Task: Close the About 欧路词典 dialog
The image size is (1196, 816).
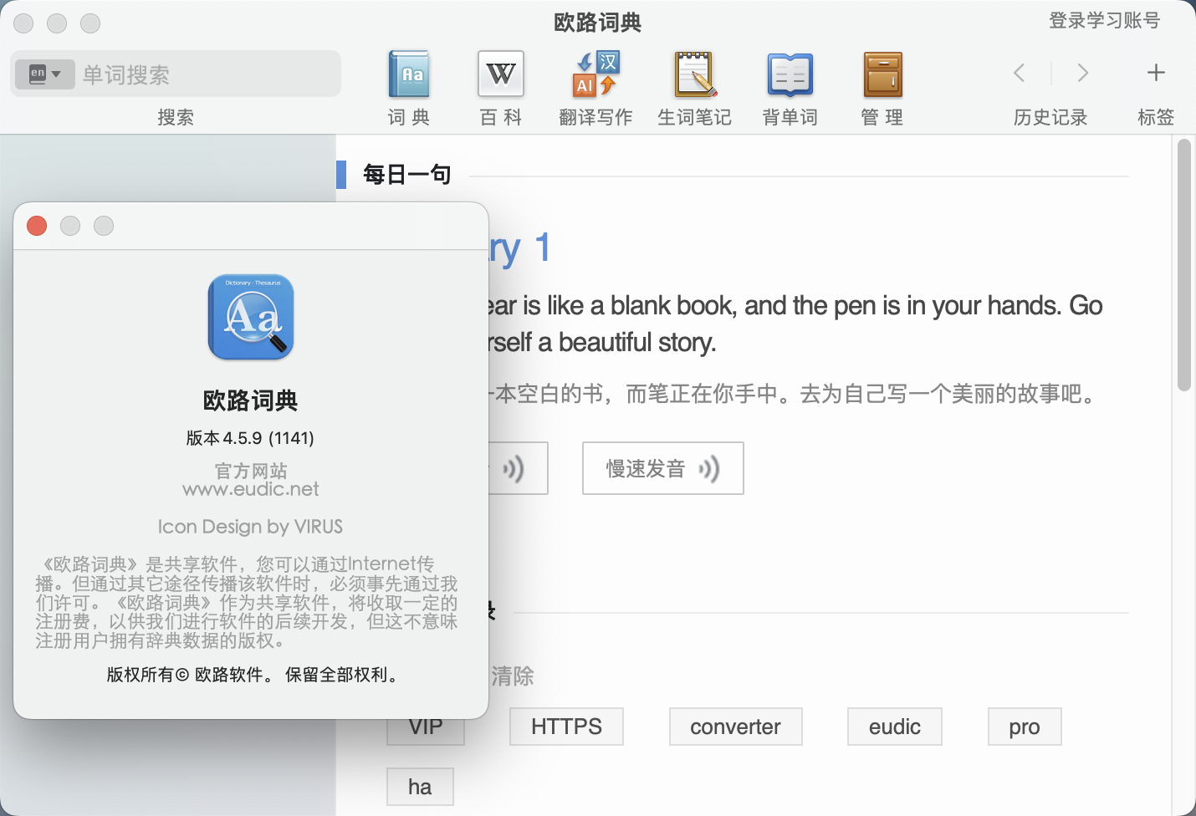Action: tap(37, 226)
